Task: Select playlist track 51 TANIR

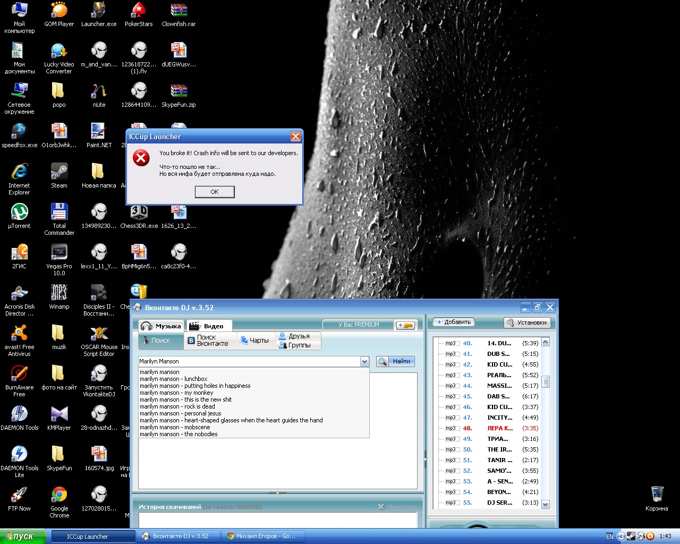Action: tap(491, 460)
